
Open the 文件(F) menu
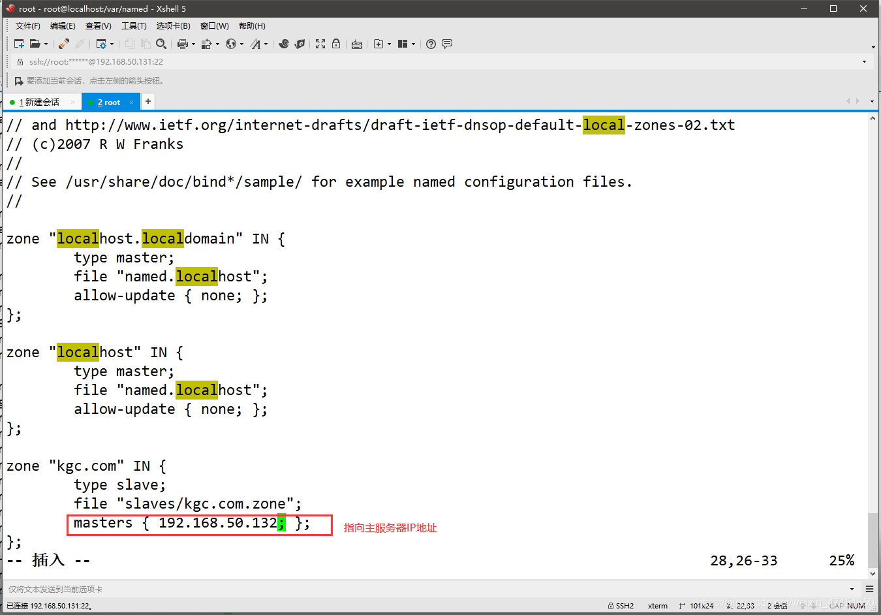point(28,26)
